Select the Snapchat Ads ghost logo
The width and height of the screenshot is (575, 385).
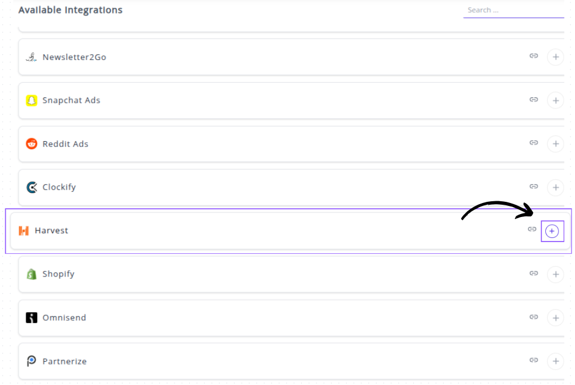32,100
